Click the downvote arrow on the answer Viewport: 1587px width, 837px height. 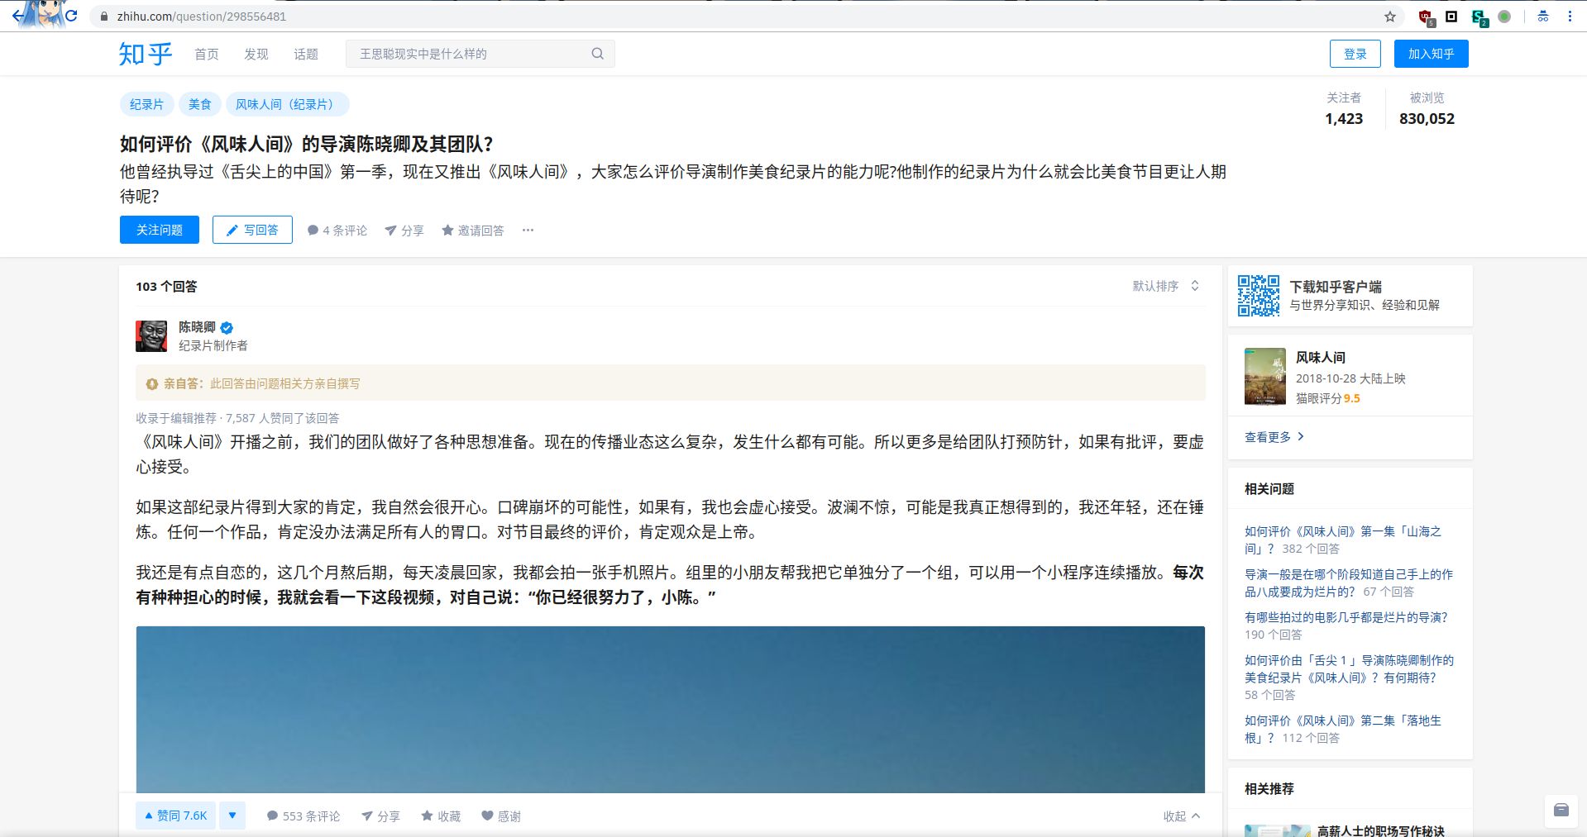point(232,816)
